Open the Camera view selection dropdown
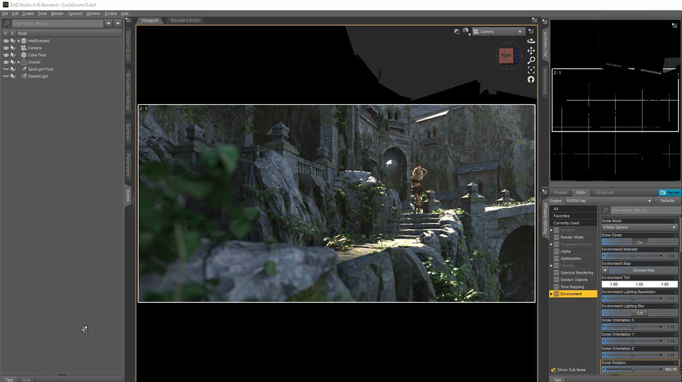This screenshot has width=682, height=382. point(498,31)
